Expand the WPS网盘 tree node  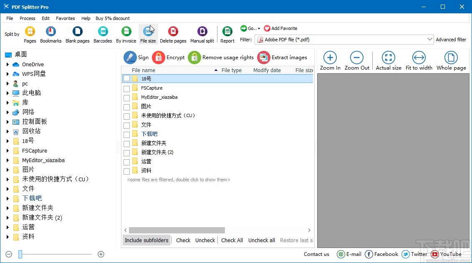[x=8, y=74]
